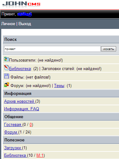
Task: Open the Гостевая guestbook link
Action: 13,125
